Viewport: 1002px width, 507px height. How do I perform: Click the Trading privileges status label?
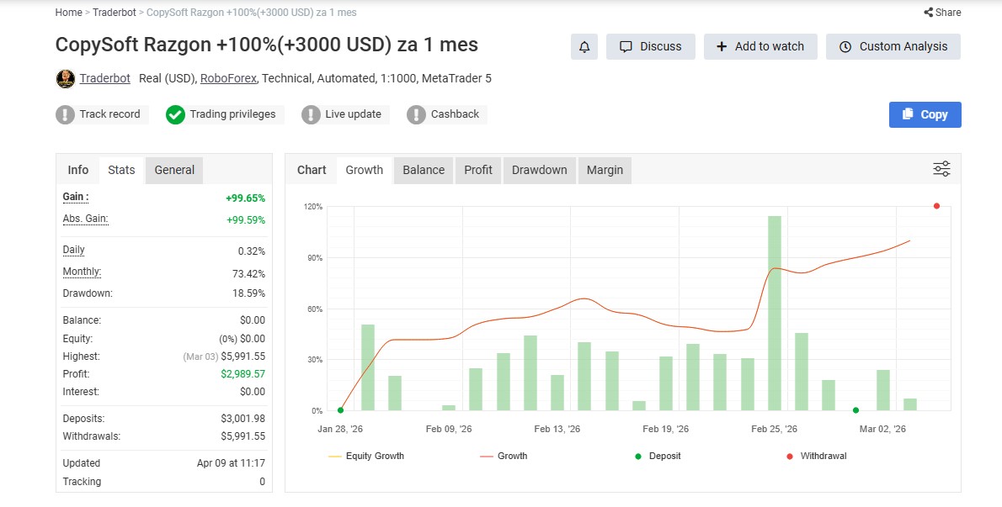(x=232, y=114)
